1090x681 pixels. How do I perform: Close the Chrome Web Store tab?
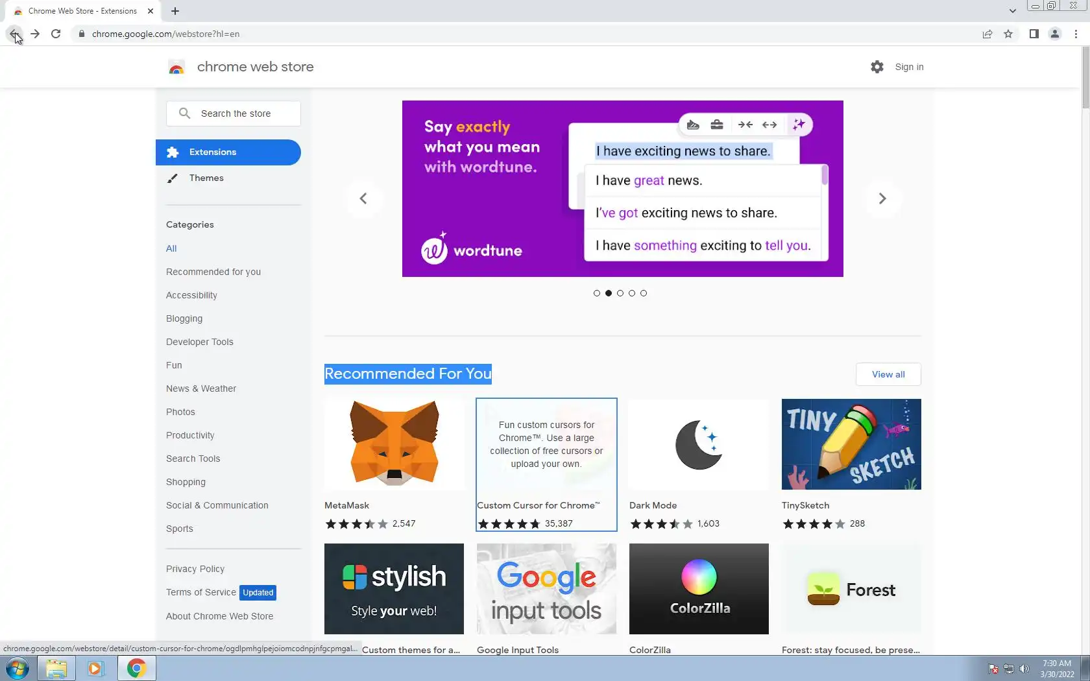coord(151,11)
